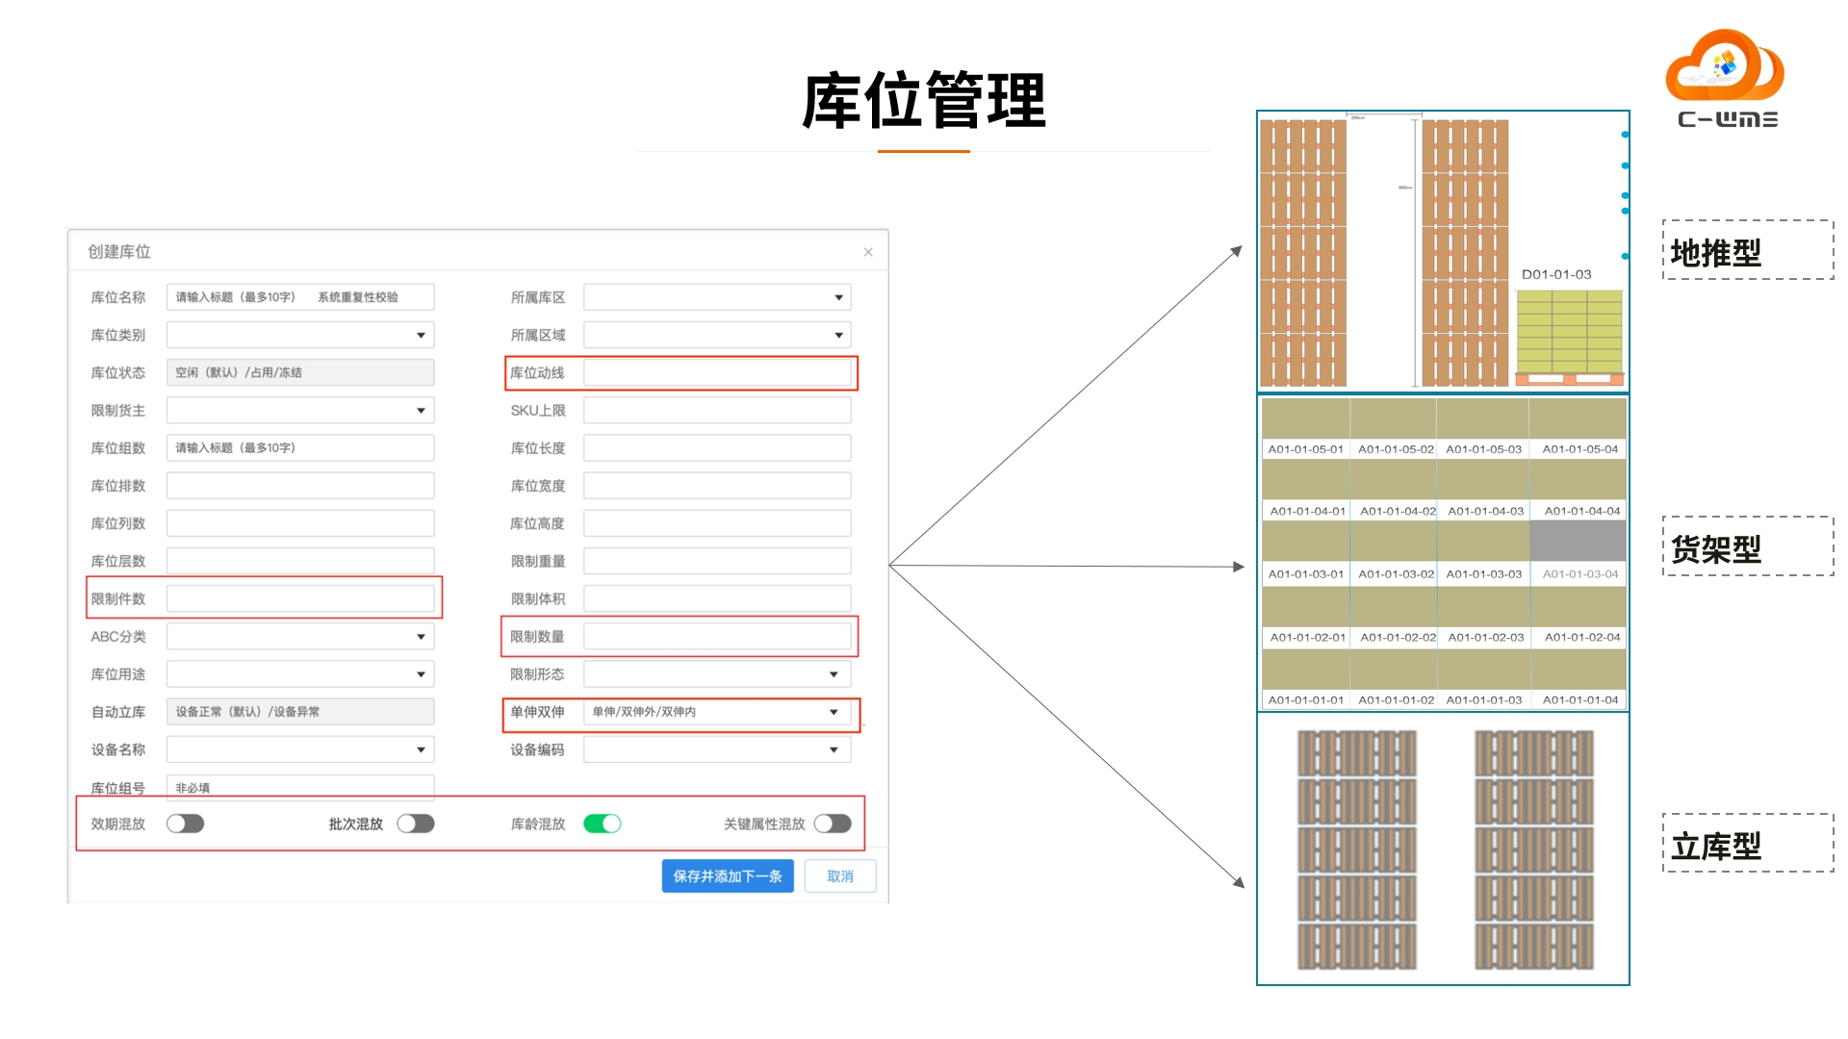This screenshot has width=1848, height=1039.
Task: Open the 库位类别 dropdown
Action: point(300,335)
